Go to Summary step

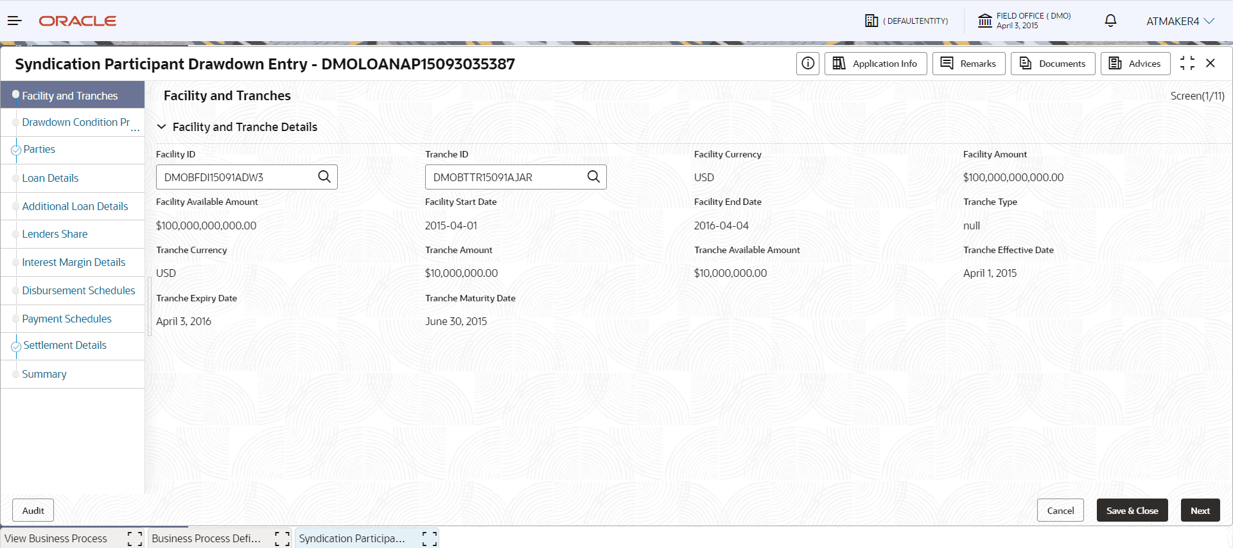tap(73, 374)
